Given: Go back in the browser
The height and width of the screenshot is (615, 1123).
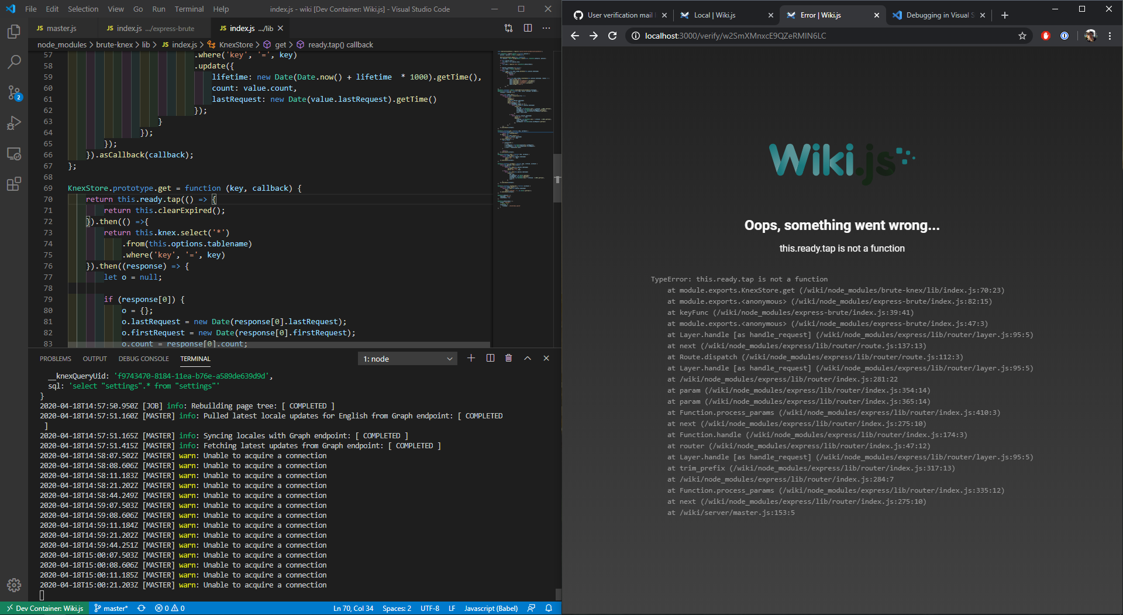Looking at the screenshot, I should pyautogui.click(x=575, y=36).
